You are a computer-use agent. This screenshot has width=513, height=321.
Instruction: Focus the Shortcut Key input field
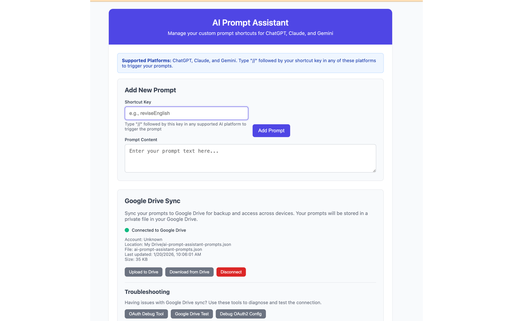[186, 113]
